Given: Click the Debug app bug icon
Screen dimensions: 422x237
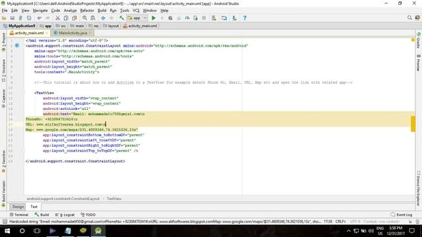Looking at the screenshot, I should coord(170,18).
